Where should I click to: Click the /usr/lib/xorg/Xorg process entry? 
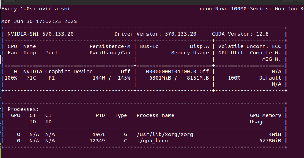tap(165, 134)
